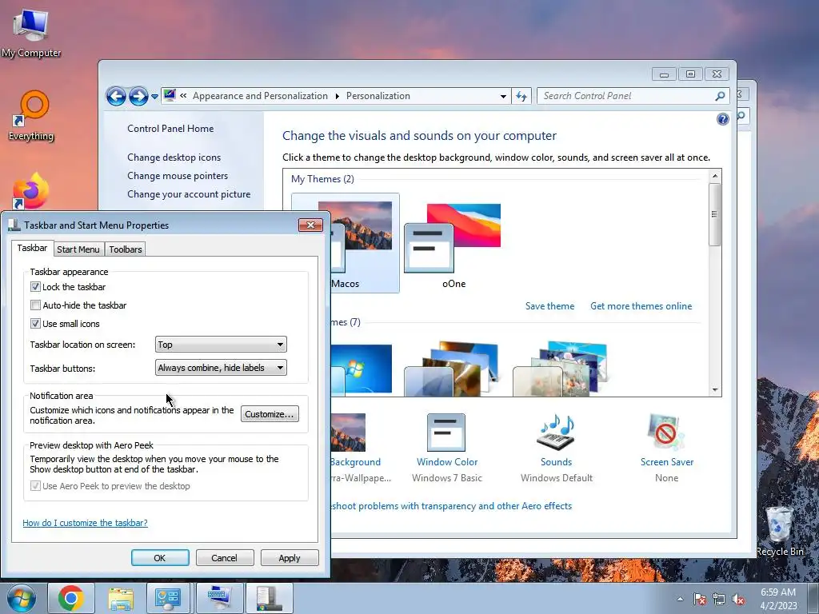Click the Appearance and Personalization breadcrumb
819x614 pixels.
click(260, 96)
